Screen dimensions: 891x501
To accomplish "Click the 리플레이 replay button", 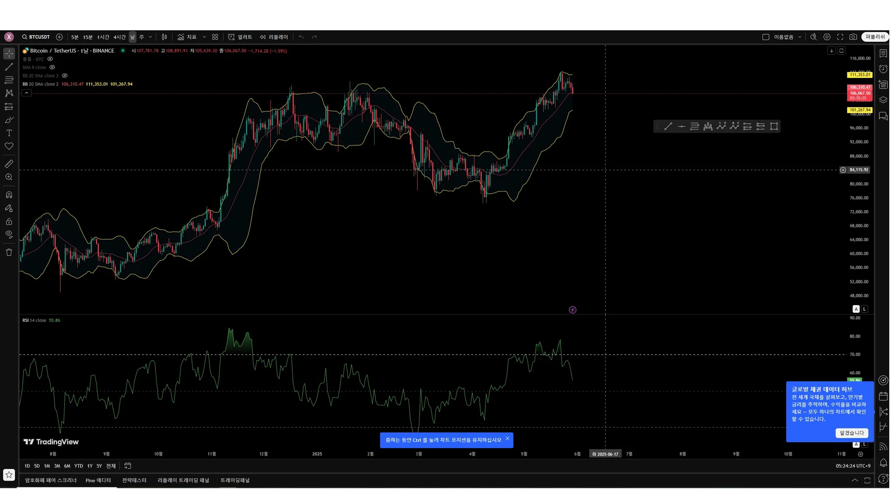I will coord(274,37).
